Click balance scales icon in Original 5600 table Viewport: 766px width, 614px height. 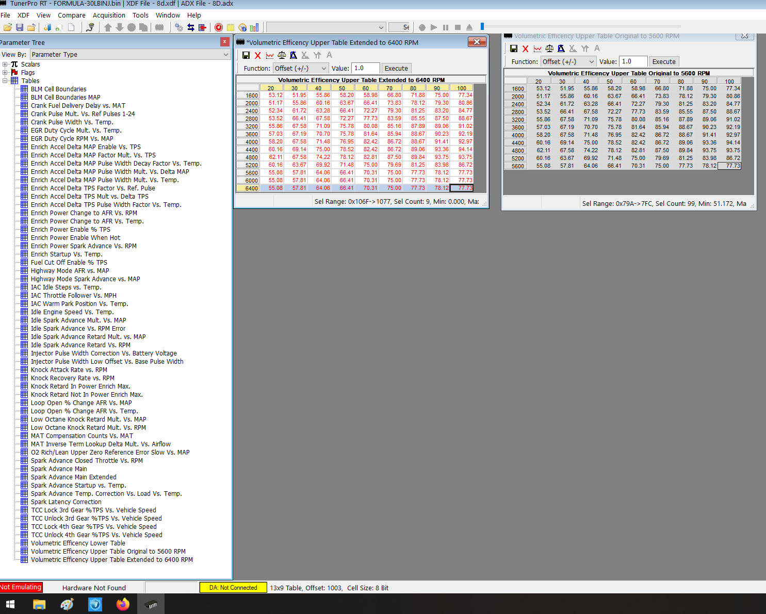pos(549,49)
